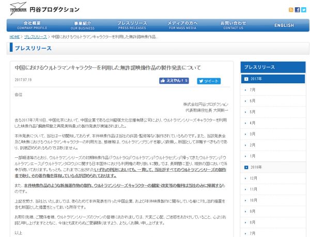Click the closing 以上 text
The height and width of the screenshot is (237, 310).
click(19, 233)
